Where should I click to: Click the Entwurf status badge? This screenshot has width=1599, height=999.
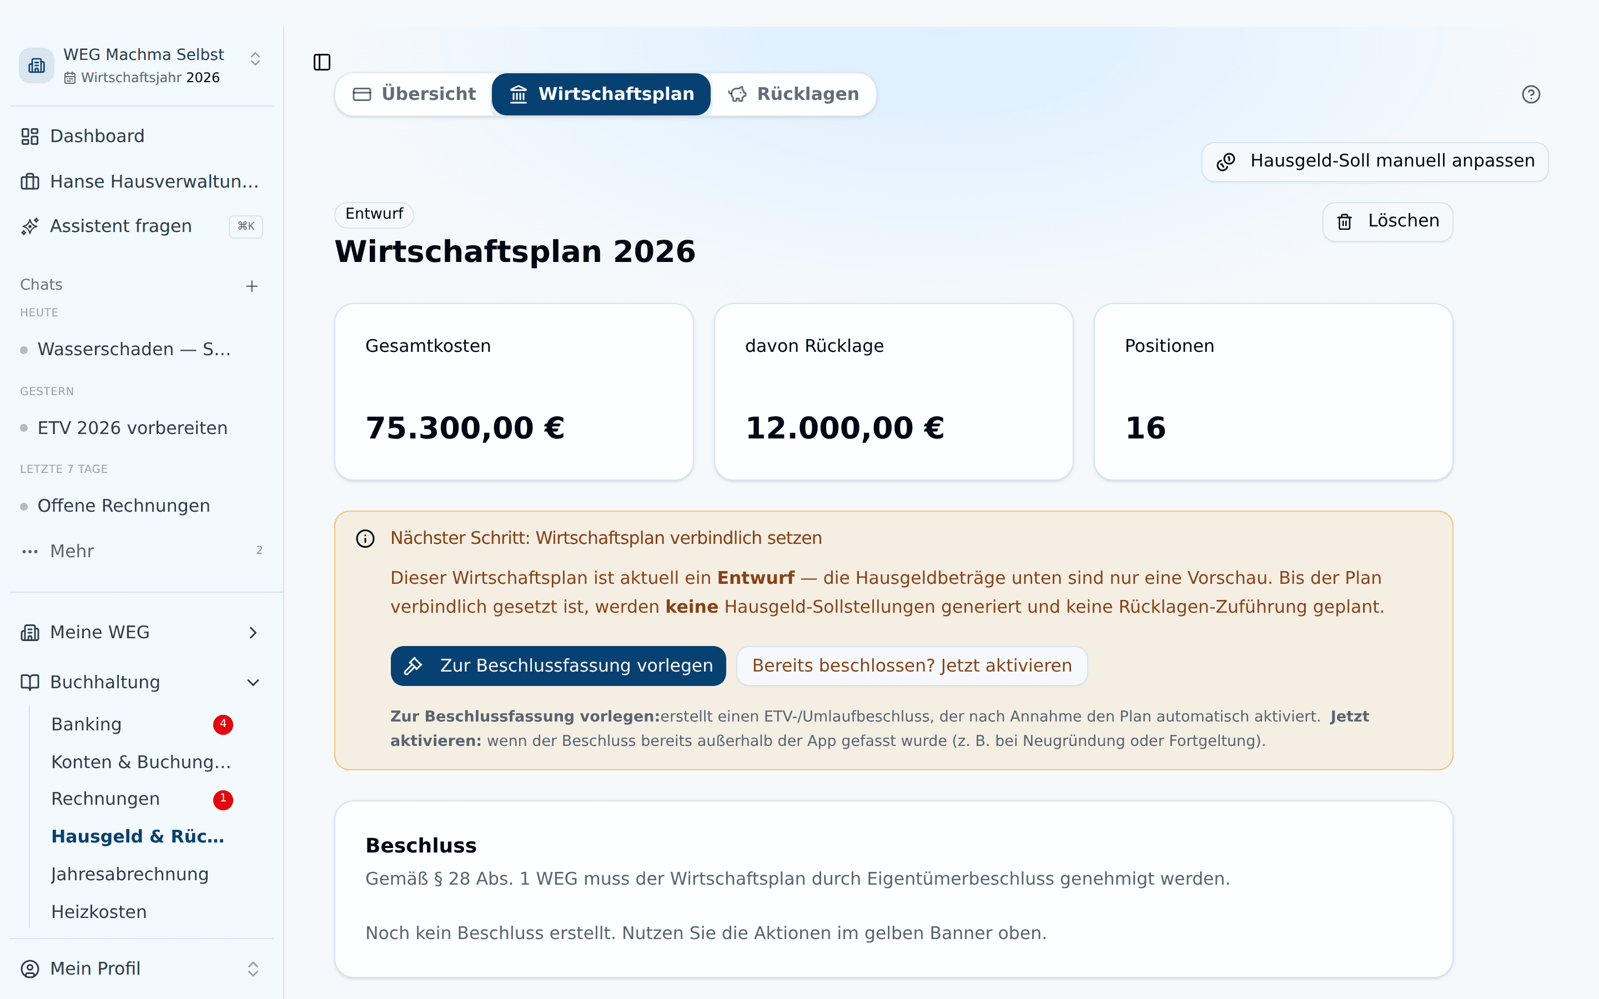click(374, 214)
